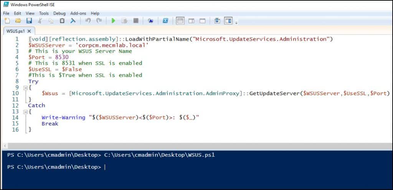The width and height of the screenshot is (393, 190).
Task: Click the Clear Console Pane icon
Action: pyautogui.click(x=73, y=21)
